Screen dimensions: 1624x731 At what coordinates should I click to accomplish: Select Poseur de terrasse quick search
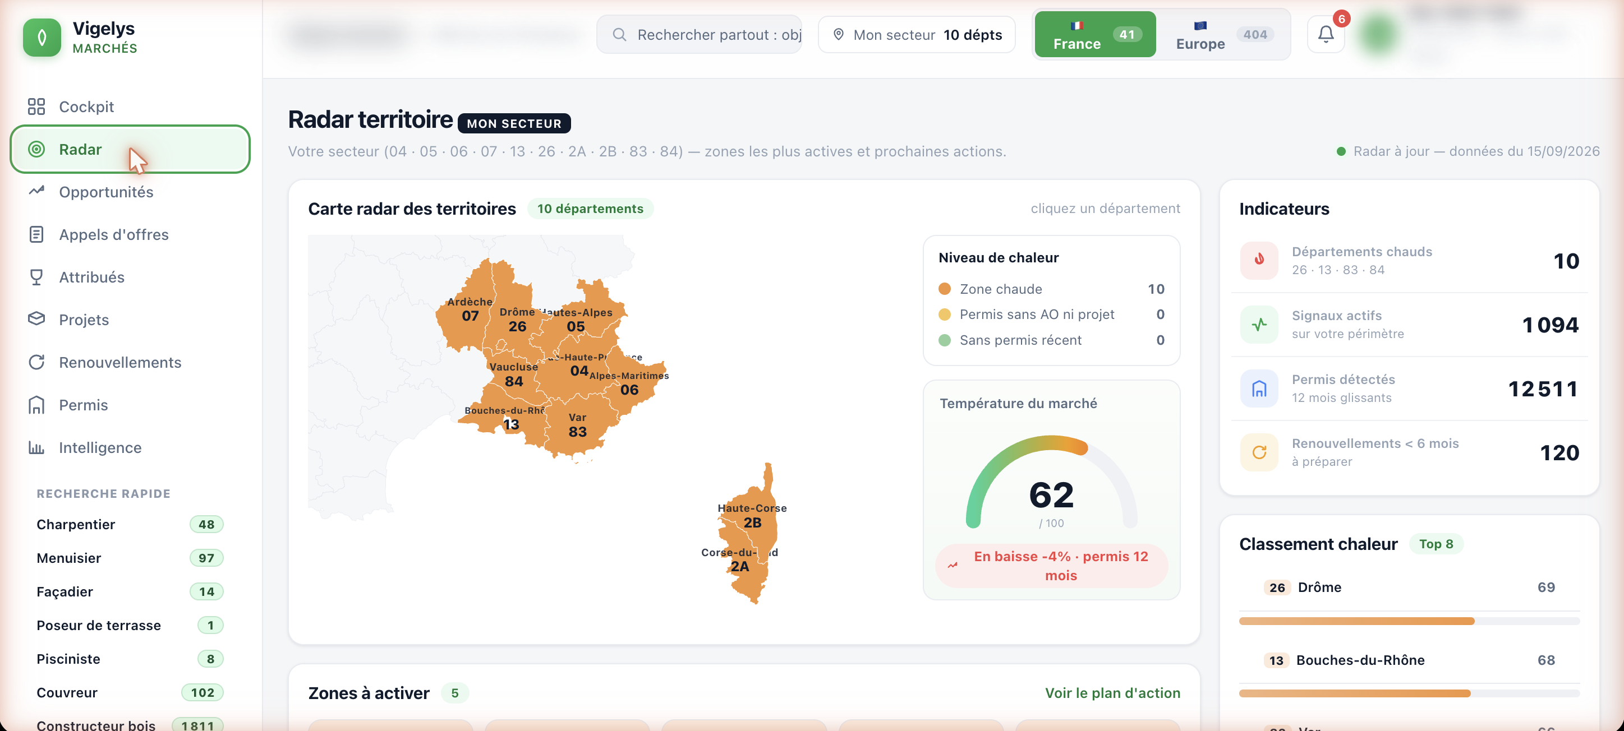point(130,625)
